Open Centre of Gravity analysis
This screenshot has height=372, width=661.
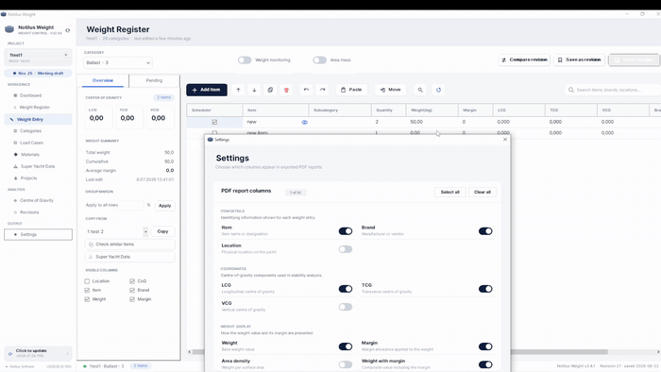tap(36, 200)
